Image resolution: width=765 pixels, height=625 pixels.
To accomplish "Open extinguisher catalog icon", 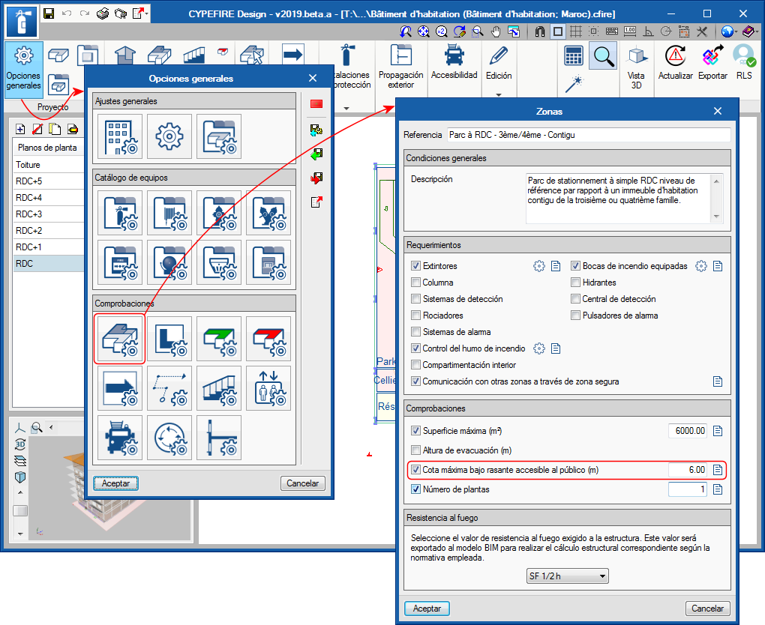I will (120, 213).
